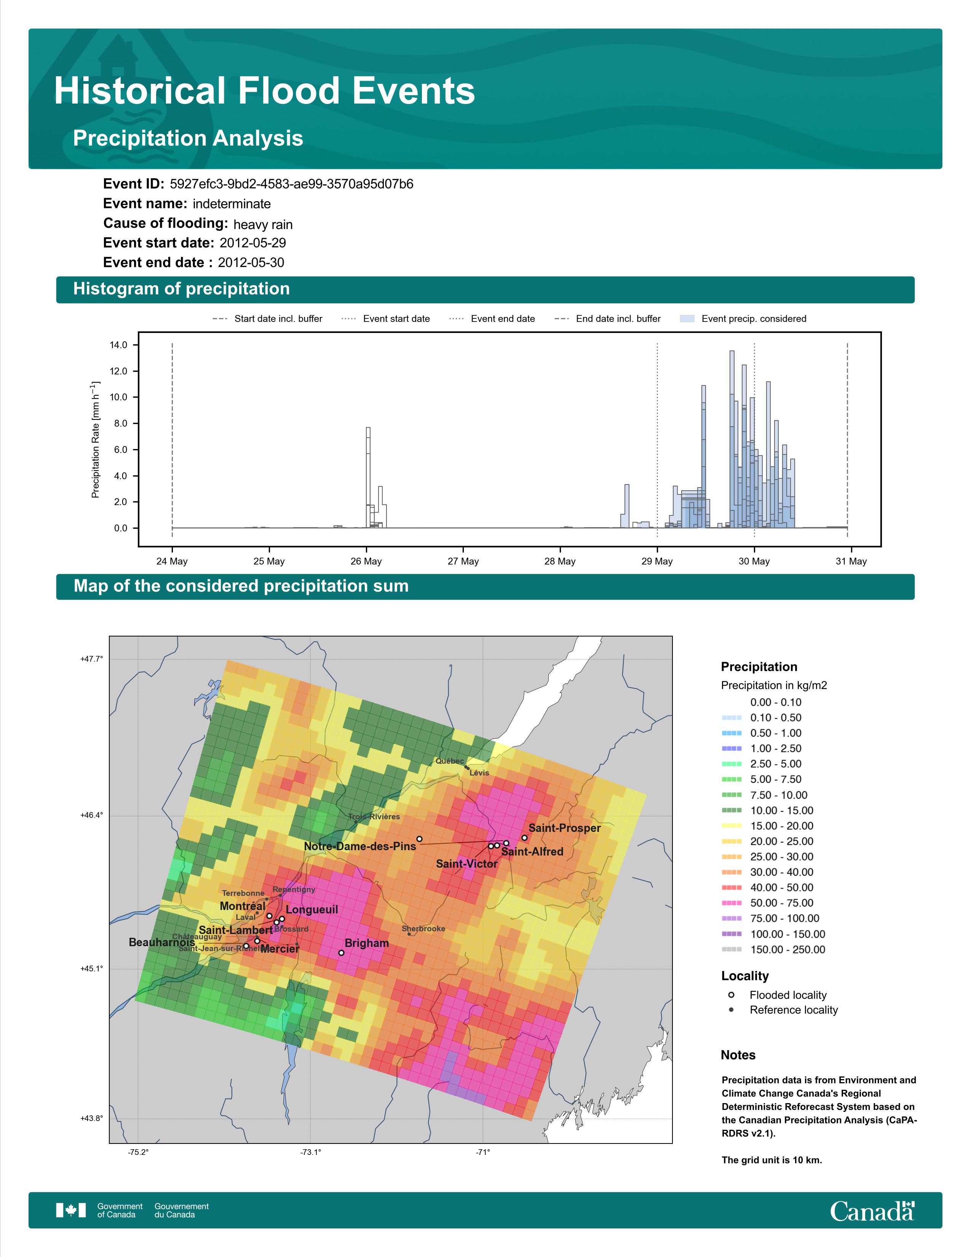
Task: Click the Canada wordmark logo
Action: tap(872, 1211)
